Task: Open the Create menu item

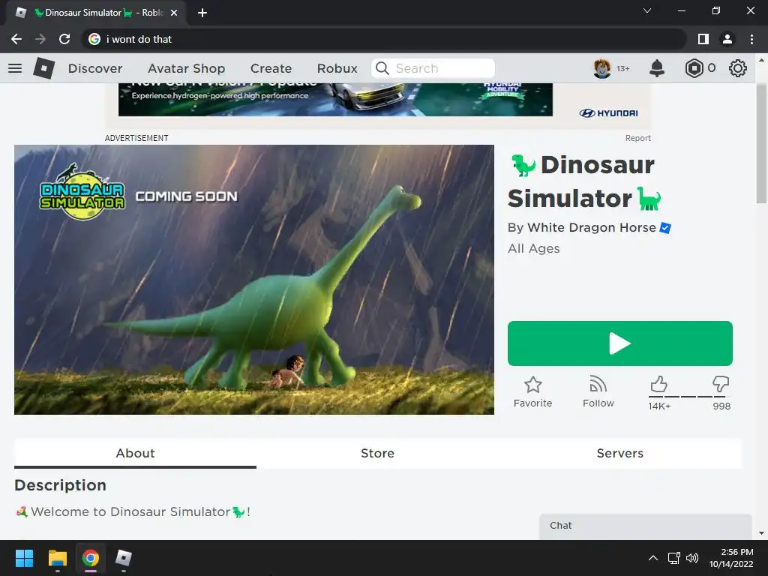Action: click(271, 68)
